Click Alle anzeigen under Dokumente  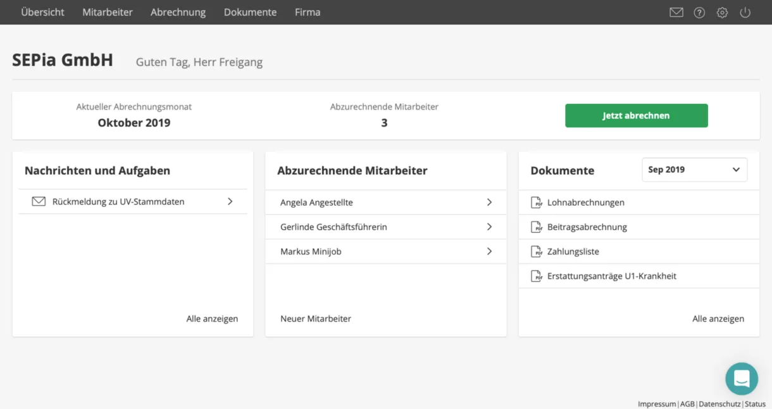(x=718, y=318)
